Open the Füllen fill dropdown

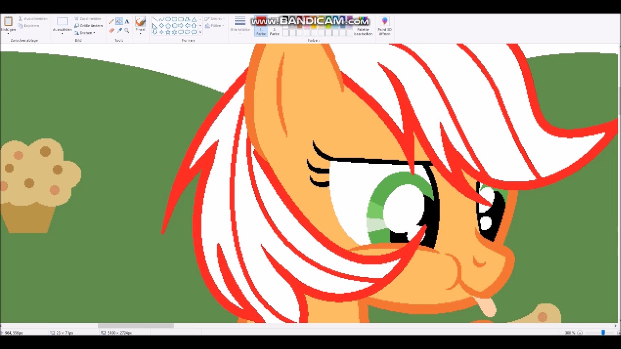(x=213, y=26)
